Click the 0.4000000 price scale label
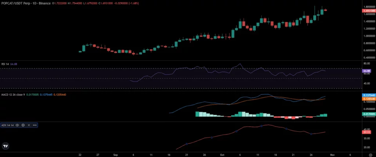This screenshot has height=157, width=376. point(369,58)
